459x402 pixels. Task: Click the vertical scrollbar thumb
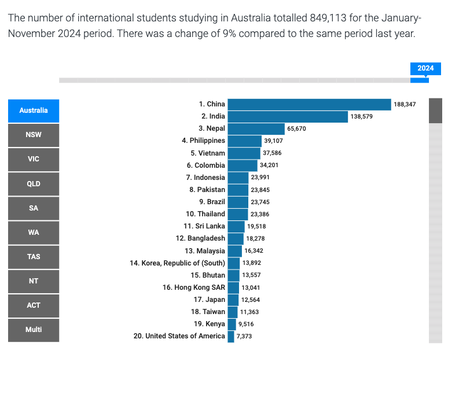pyautogui.click(x=435, y=110)
